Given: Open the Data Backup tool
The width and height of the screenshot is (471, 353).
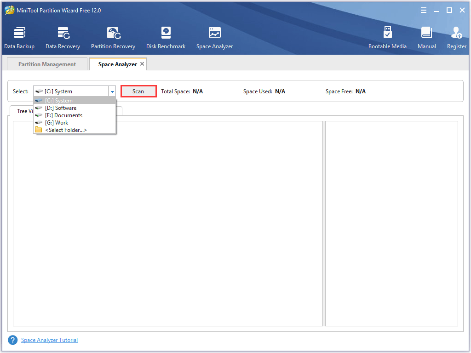Looking at the screenshot, I should pos(19,38).
